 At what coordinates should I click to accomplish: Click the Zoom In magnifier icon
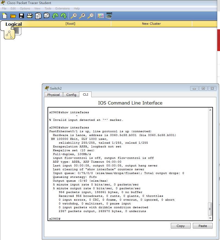[74, 16]
